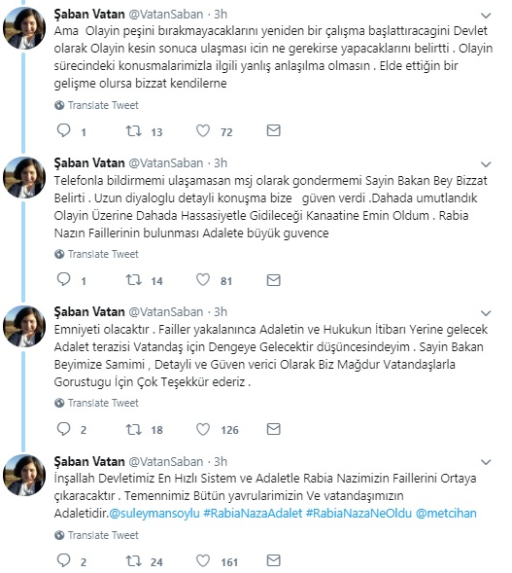Open avatar of the 'Emniyeti olacaktır' tweet
The height and width of the screenshot is (573, 512).
coord(24,326)
